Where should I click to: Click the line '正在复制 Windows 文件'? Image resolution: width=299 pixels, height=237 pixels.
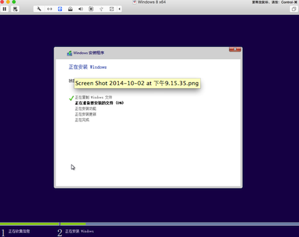tap(93, 98)
